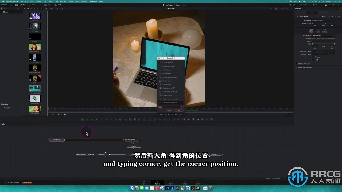Image resolution: width=342 pixels, height=192 pixels.
Task: Open the viewer zoom percentage dropdown
Action: (51, 9)
